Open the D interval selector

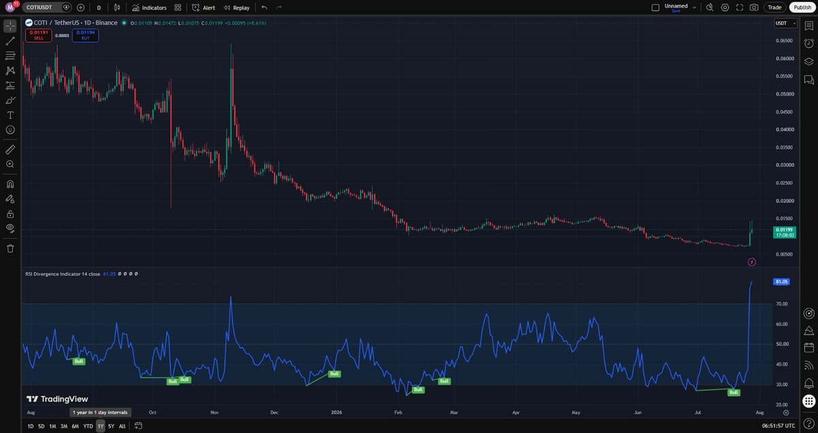[99, 8]
